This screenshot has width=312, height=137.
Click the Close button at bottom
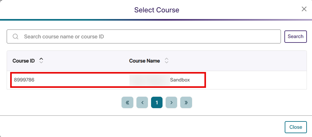pyautogui.click(x=295, y=127)
